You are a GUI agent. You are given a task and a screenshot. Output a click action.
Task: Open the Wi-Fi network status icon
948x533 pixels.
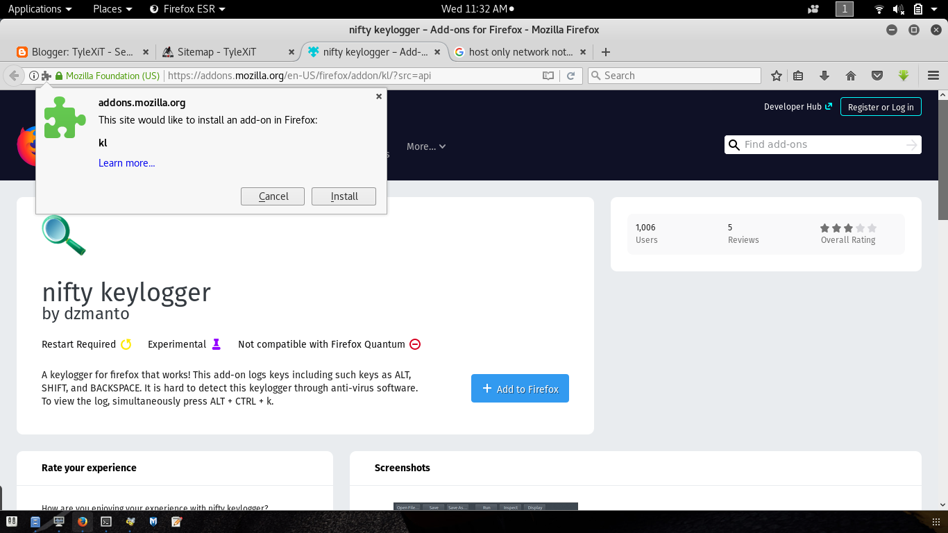click(879, 9)
